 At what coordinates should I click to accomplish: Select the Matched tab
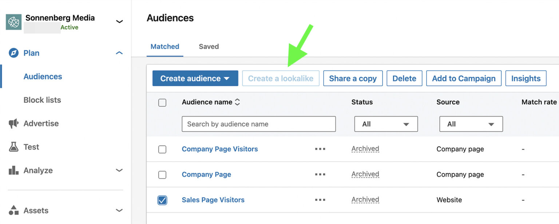[x=165, y=47]
